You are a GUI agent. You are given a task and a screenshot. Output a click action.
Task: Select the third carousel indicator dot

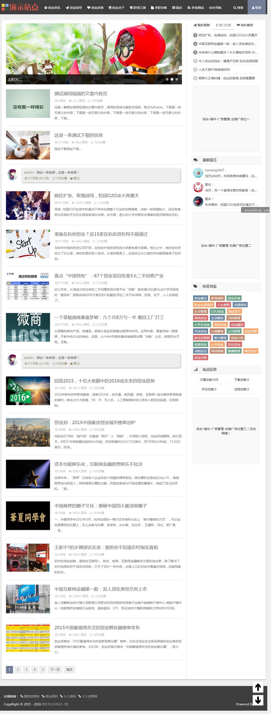pyautogui.click(x=177, y=79)
